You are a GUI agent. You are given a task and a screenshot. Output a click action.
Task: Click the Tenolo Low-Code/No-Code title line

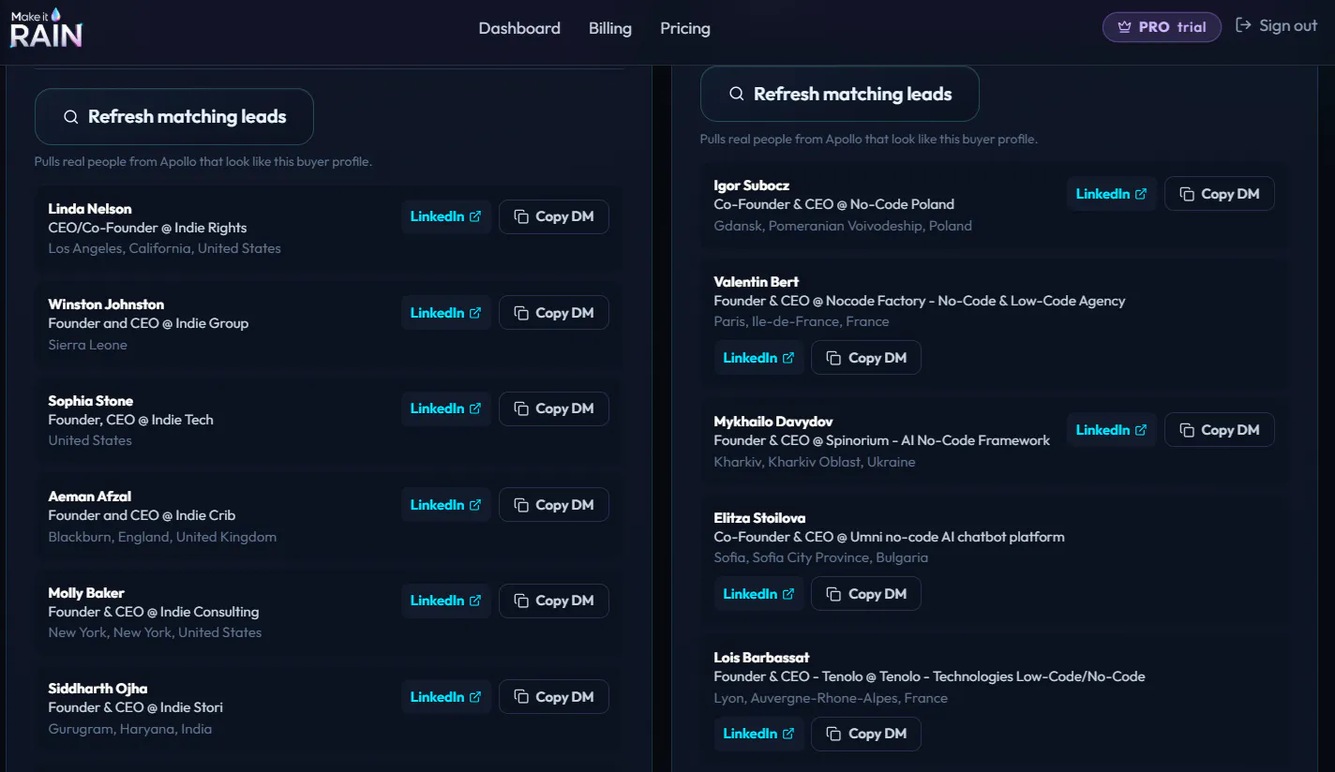point(930,676)
